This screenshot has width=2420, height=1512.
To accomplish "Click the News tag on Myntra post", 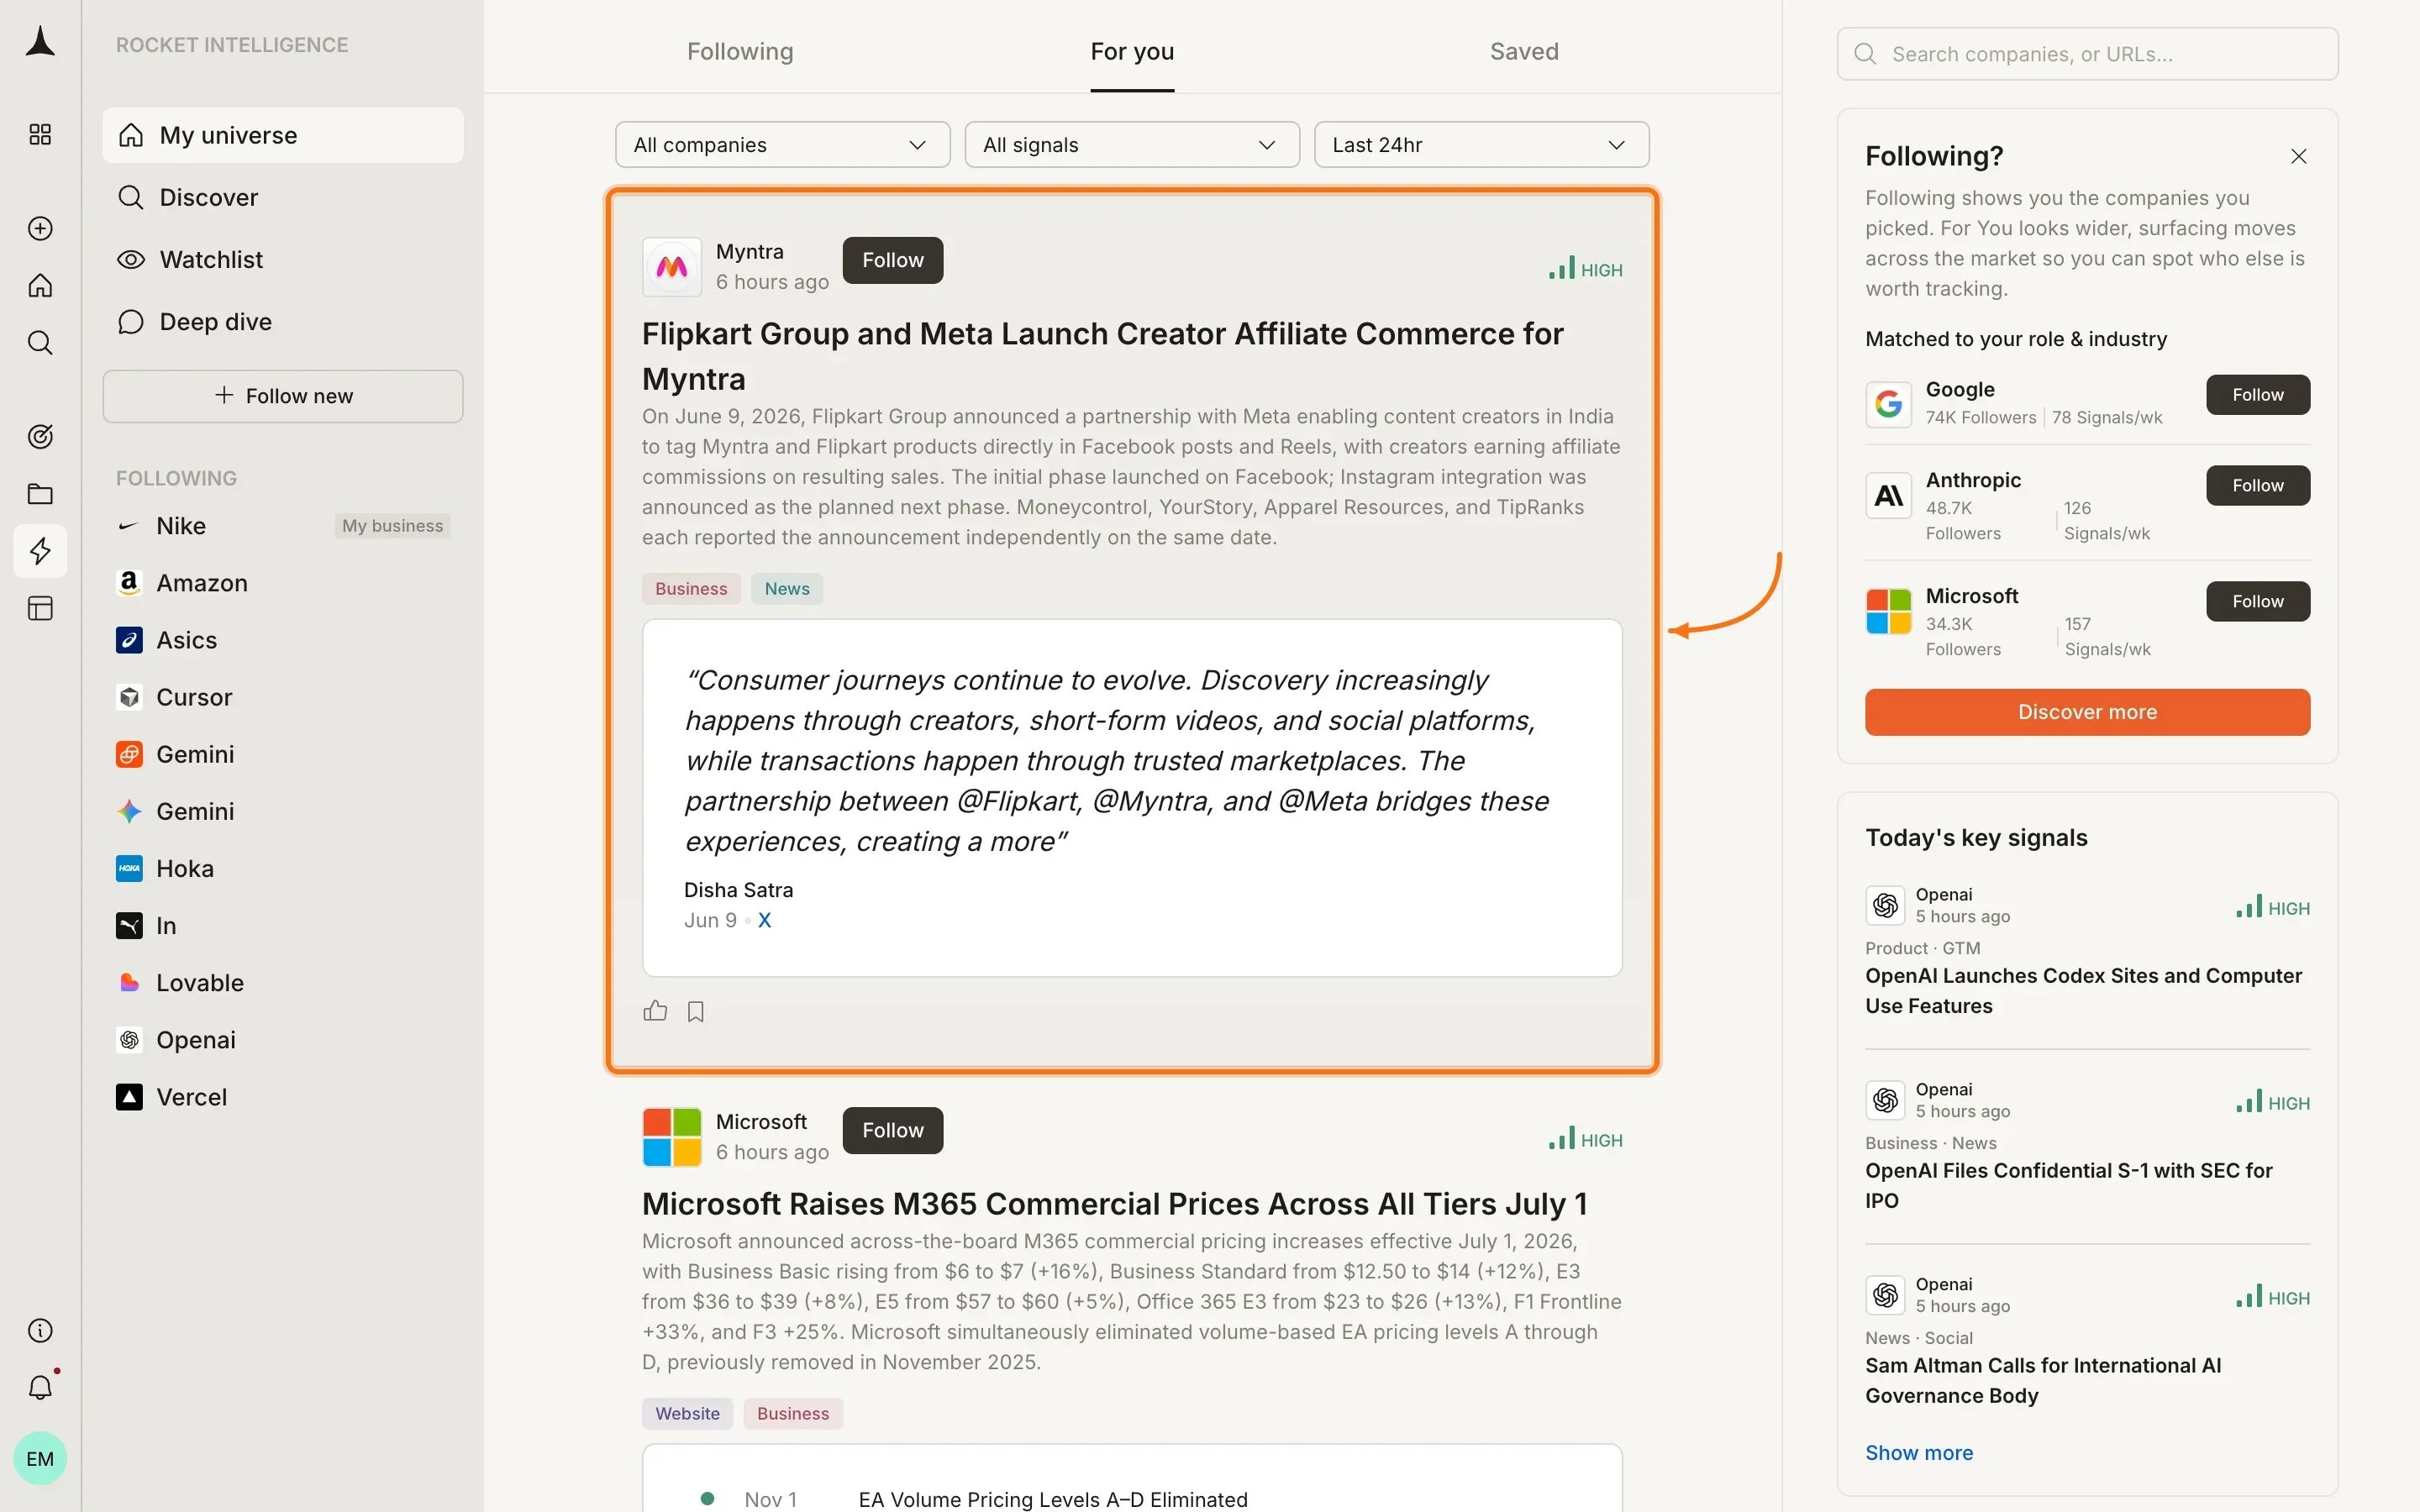I will pyautogui.click(x=787, y=589).
